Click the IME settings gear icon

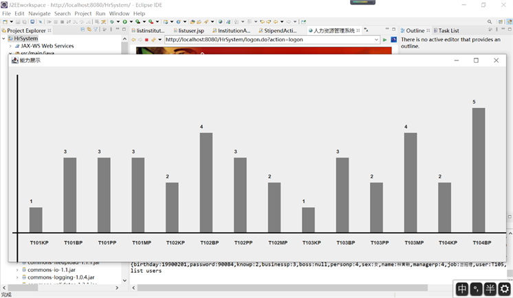pos(504,289)
